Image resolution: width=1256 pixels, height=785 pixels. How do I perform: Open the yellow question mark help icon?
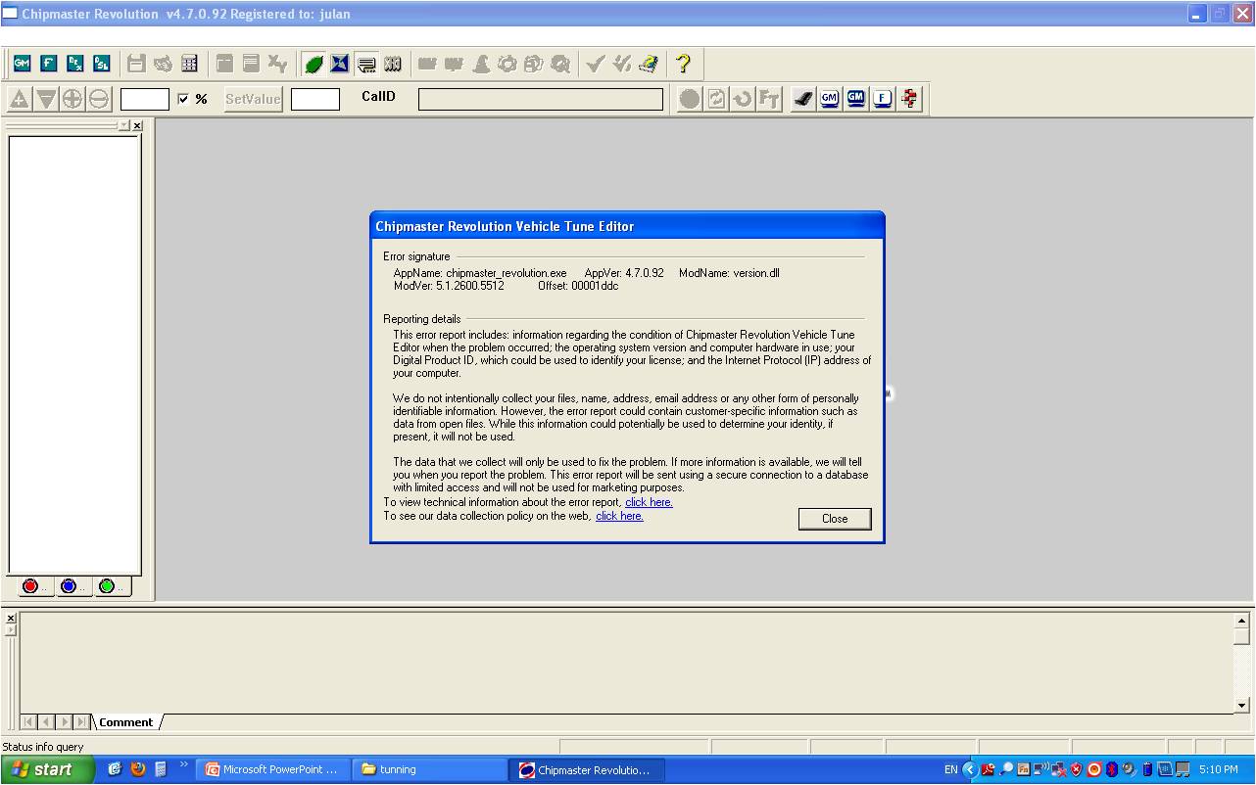[x=683, y=64]
